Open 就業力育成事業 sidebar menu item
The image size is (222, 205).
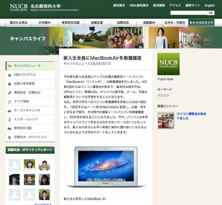30,84
